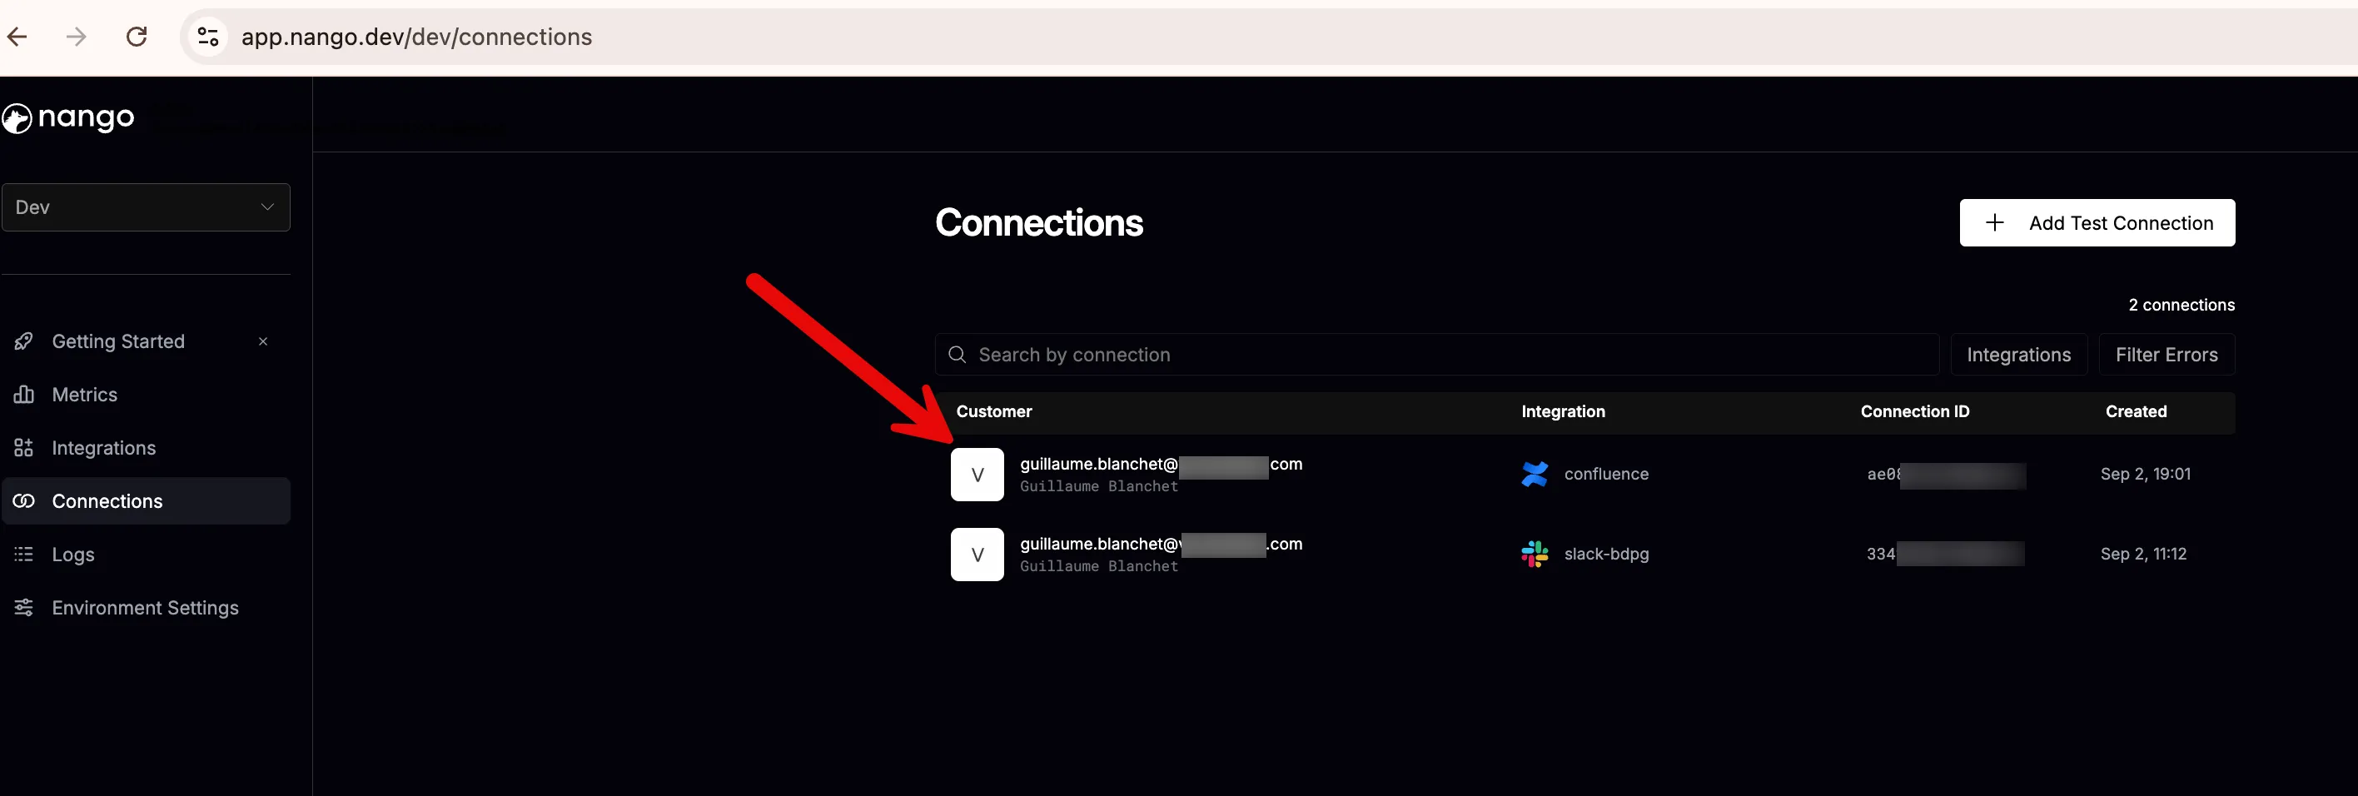Open the Dev environment dropdown
Viewport: 2358px width, 796px height.
(x=147, y=206)
